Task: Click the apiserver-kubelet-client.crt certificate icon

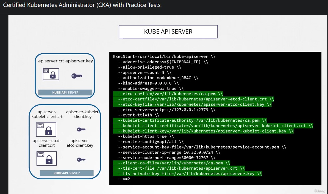Action: click(46, 130)
